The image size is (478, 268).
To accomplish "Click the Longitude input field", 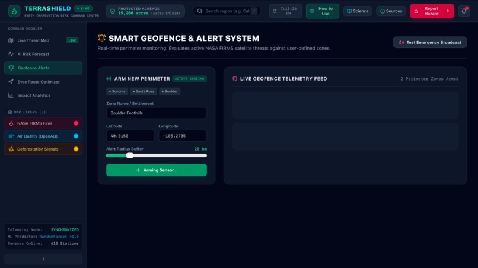I will click(x=183, y=136).
